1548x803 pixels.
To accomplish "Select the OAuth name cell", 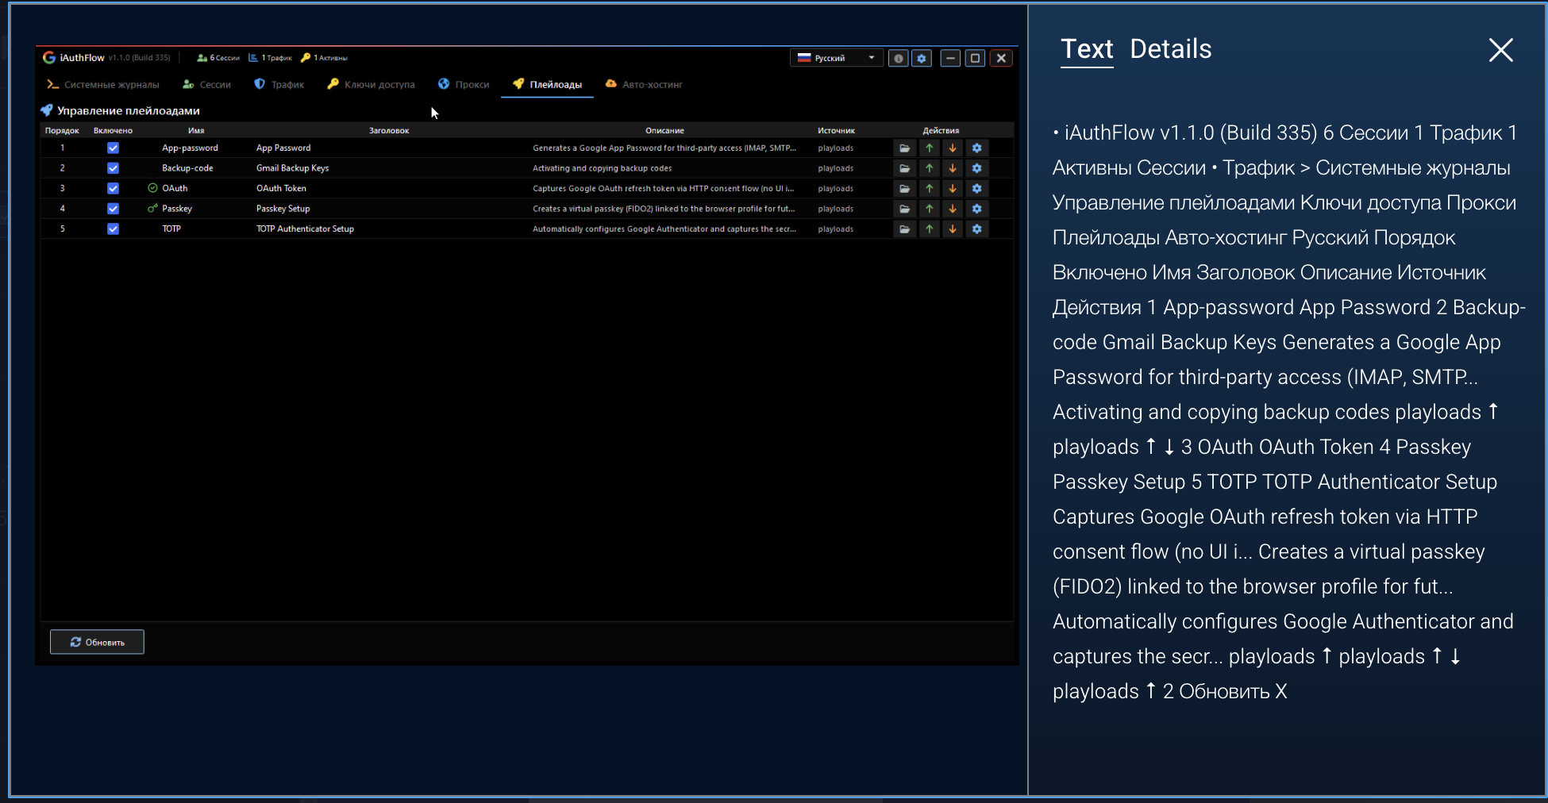I will (175, 189).
